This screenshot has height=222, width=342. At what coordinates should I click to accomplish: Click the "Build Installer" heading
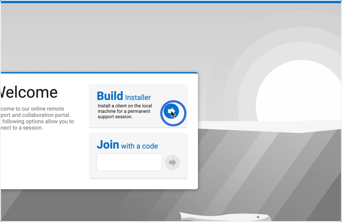point(124,96)
